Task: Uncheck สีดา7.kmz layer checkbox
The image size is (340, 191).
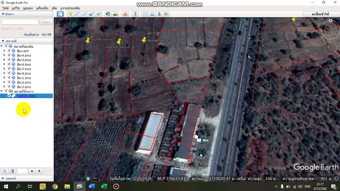Action: (9, 69)
